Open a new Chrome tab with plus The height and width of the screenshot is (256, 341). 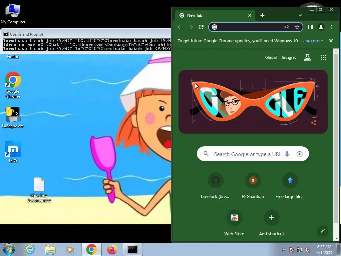[262, 15]
